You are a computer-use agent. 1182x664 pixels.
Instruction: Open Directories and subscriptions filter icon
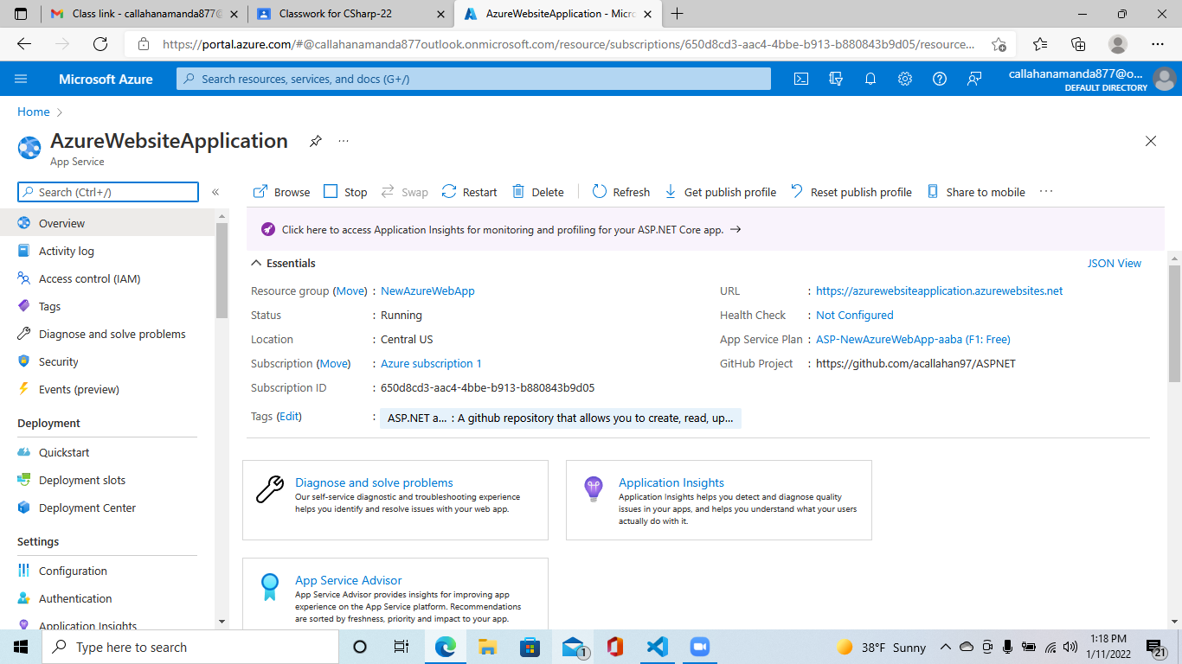click(836, 79)
